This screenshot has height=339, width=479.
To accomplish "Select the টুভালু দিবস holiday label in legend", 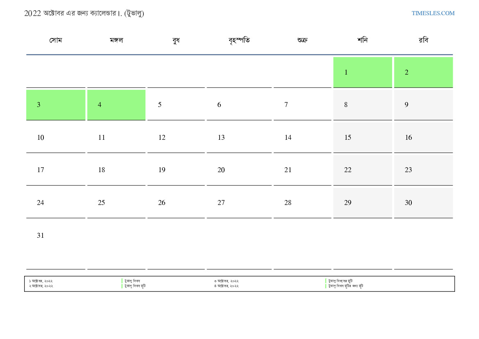I will tap(132, 281).
